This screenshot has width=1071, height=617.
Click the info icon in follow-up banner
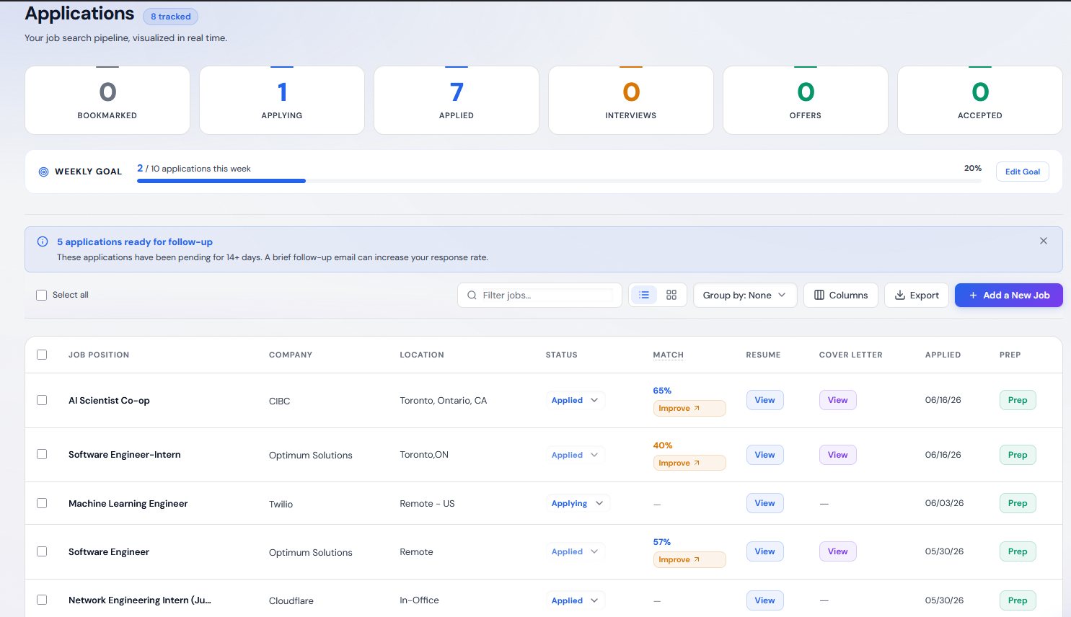pos(43,241)
